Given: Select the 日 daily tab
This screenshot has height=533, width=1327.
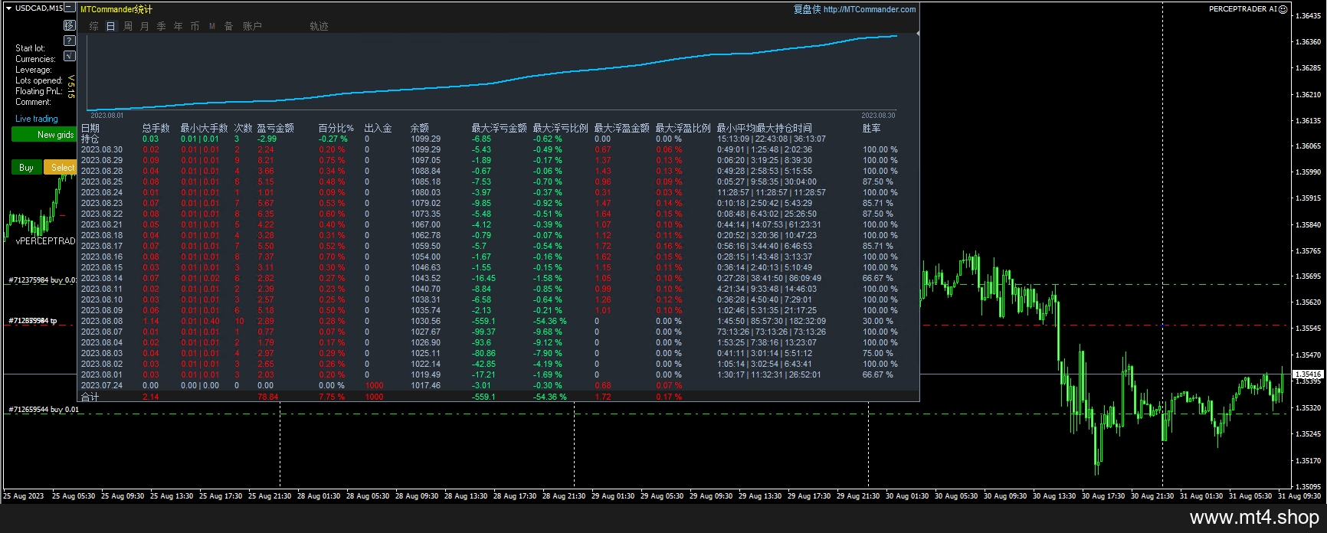Looking at the screenshot, I should pyautogui.click(x=111, y=26).
